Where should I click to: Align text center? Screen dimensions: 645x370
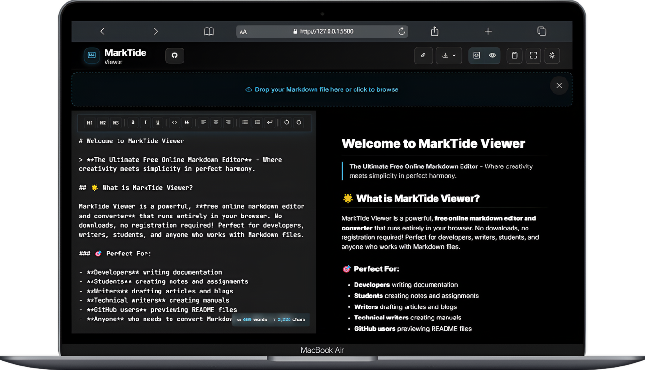tap(216, 123)
